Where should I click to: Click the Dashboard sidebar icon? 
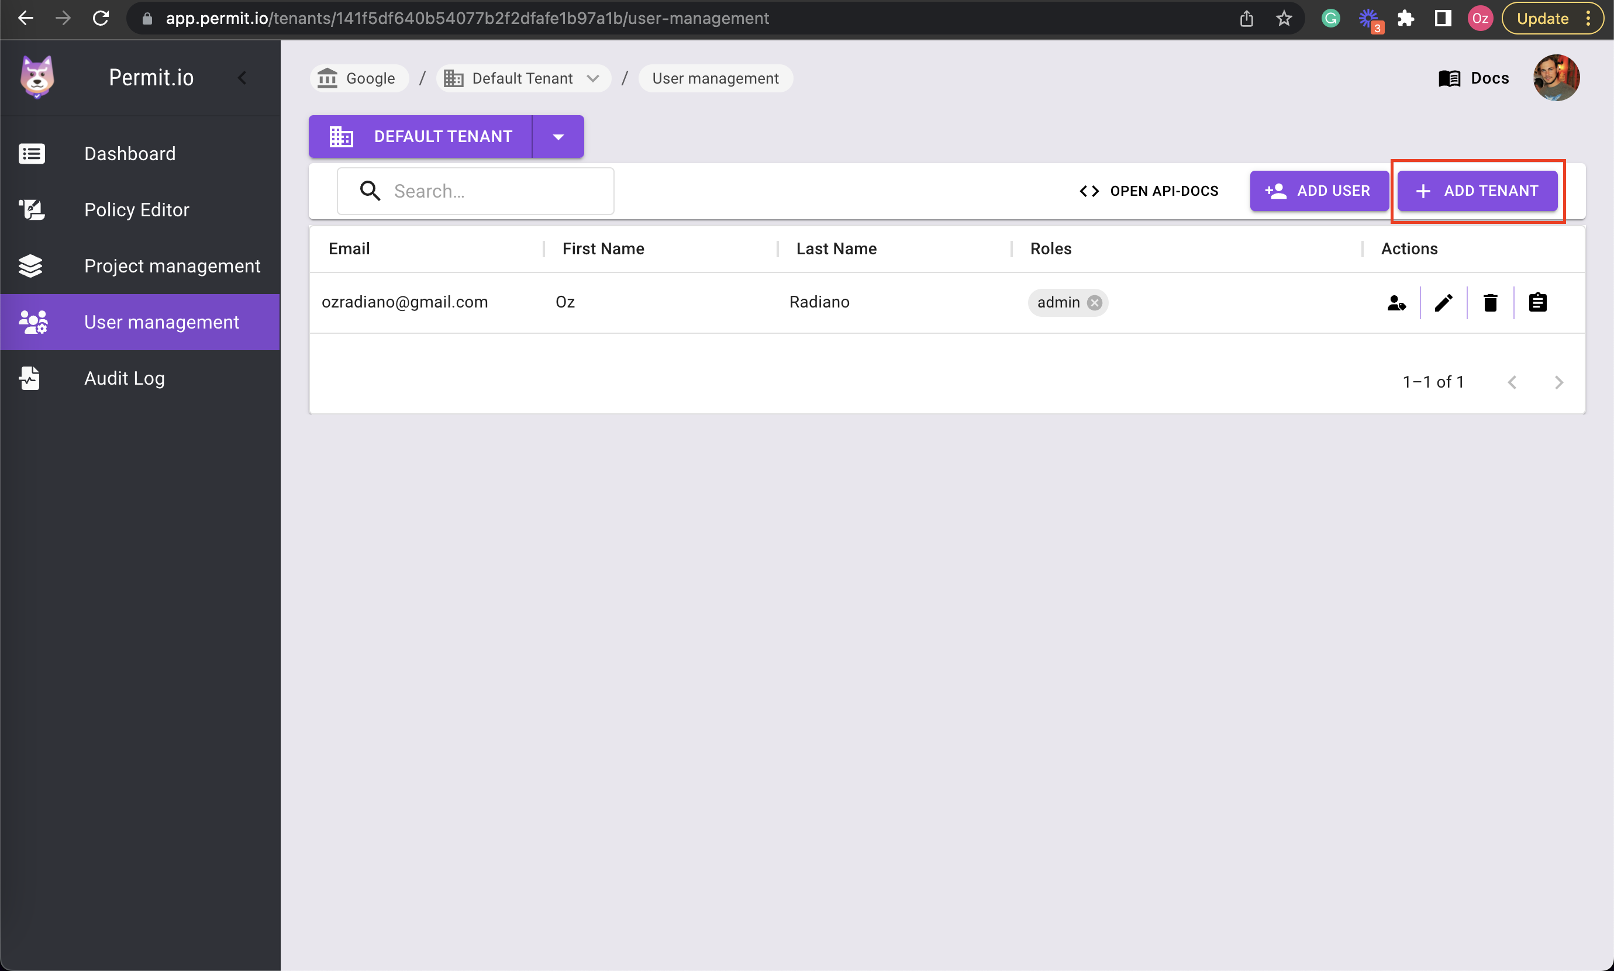tap(32, 153)
